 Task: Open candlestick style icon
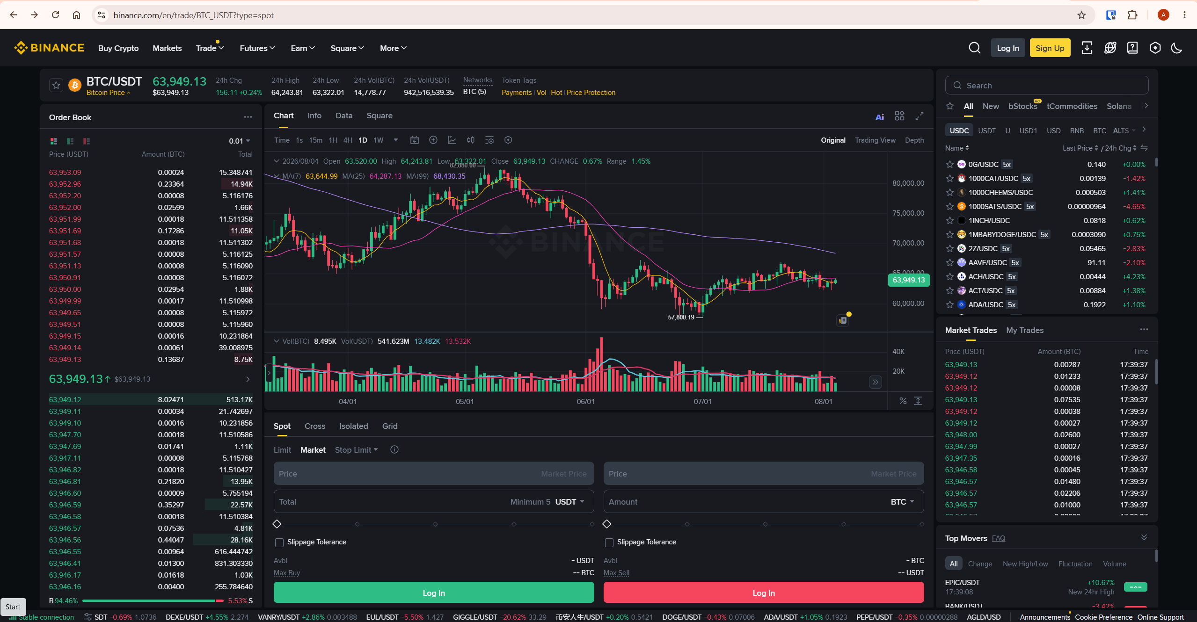click(471, 140)
